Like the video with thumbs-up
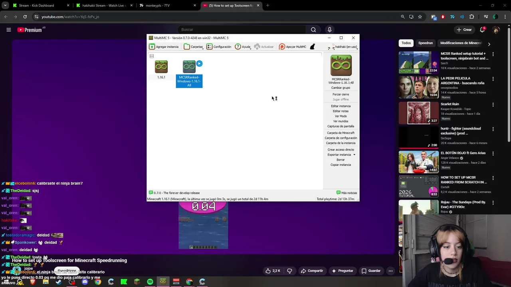The width and height of the screenshot is (511, 287). pyautogui.click(x=273, y=271)
